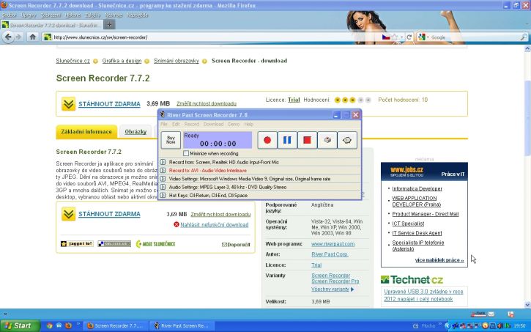The height and width of the screenshot is (332, 531).
Task: Open více nabídek práce link
Action: click(x=439, y=260)
